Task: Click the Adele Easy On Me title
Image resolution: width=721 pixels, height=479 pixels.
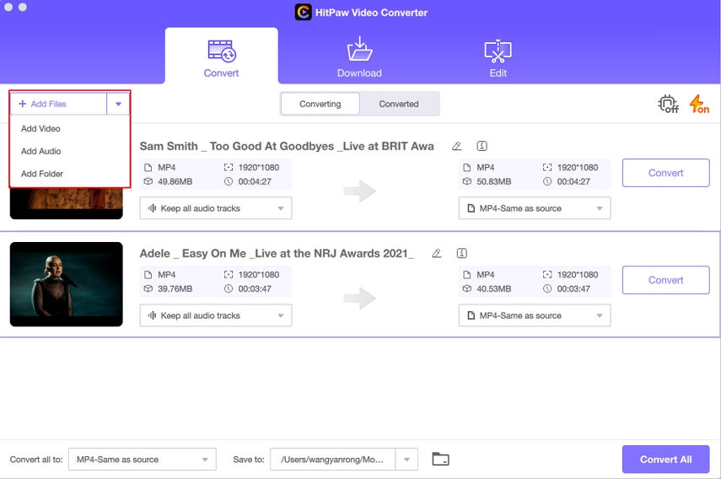Action: click(277, 253)
